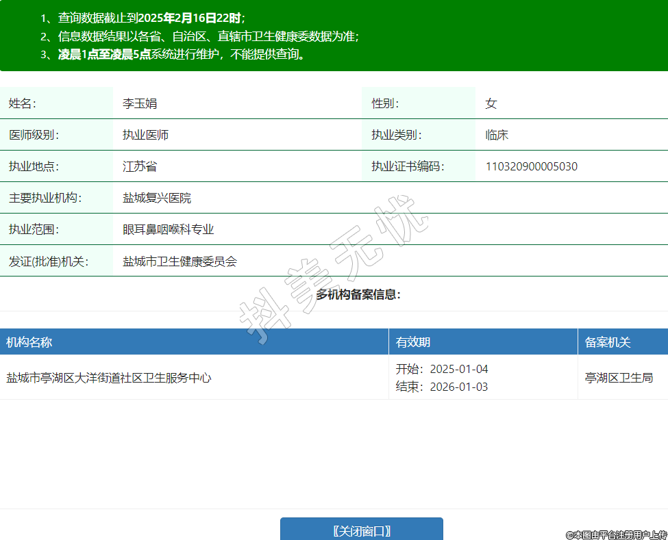Click the 有效期 column header
The width and height of the screenshot is (668, 540).
(413, 342)
